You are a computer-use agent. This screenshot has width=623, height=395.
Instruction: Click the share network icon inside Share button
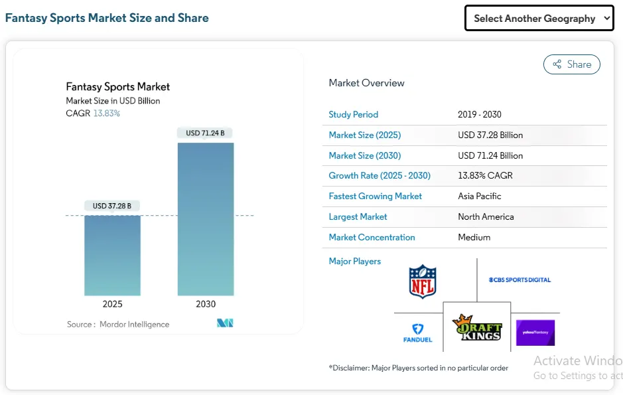point(557,64)
